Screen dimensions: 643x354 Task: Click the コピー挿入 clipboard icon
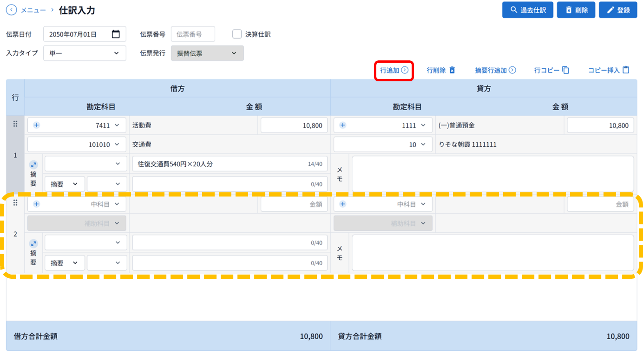click(626, 70)
